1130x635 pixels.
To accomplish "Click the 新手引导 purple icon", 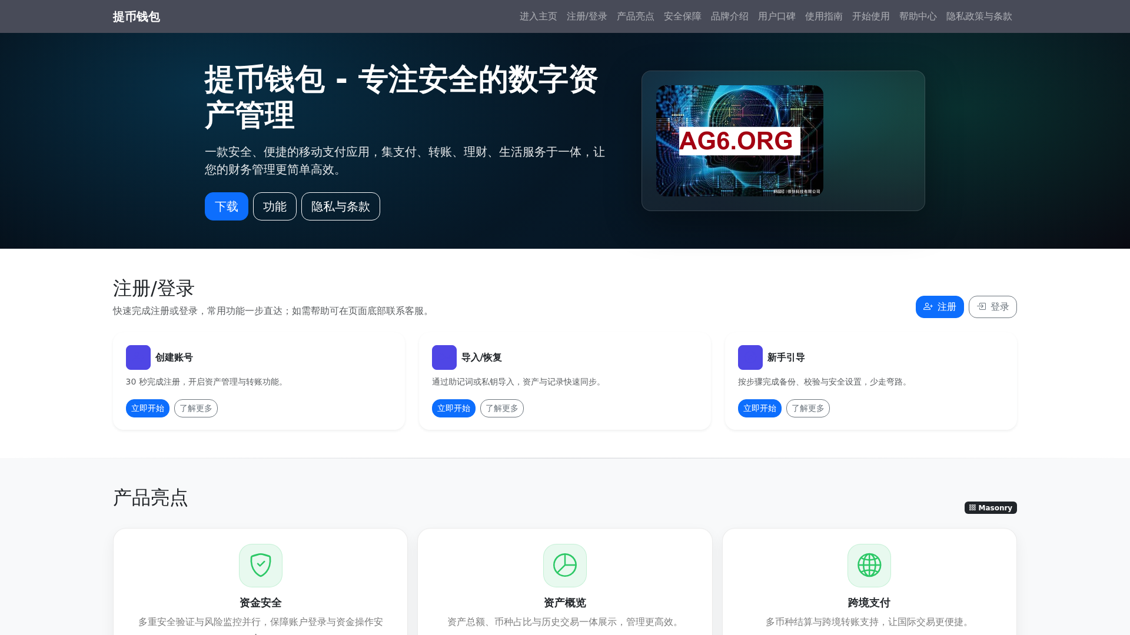I will [750, 357].
